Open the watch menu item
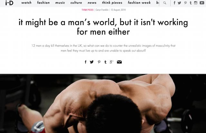The image size is (206, 133). pyautogui.click(x=26, y=3)
